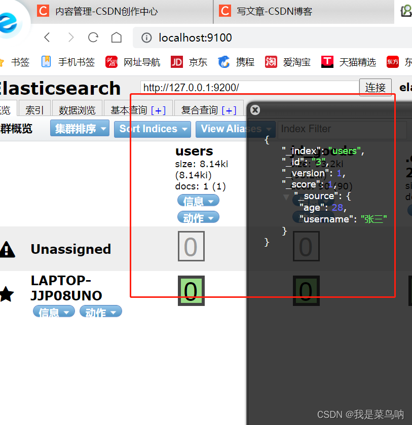412x425 pixels.
Task: Open users index 动作 dropdown
Action: [198, 217]
